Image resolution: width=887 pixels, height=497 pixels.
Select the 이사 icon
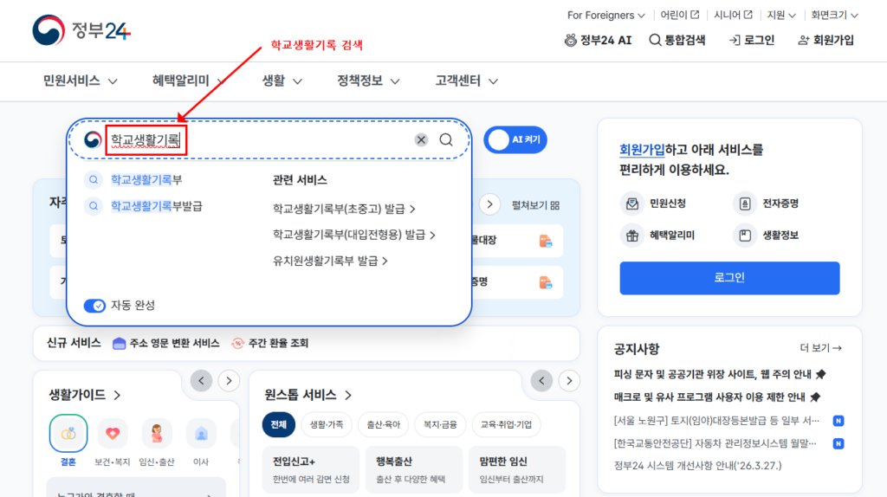tap(201, 434)
